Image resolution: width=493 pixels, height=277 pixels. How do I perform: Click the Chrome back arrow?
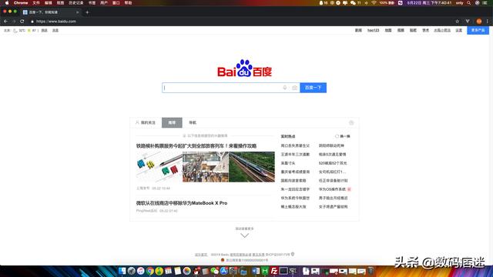[5, 22]
